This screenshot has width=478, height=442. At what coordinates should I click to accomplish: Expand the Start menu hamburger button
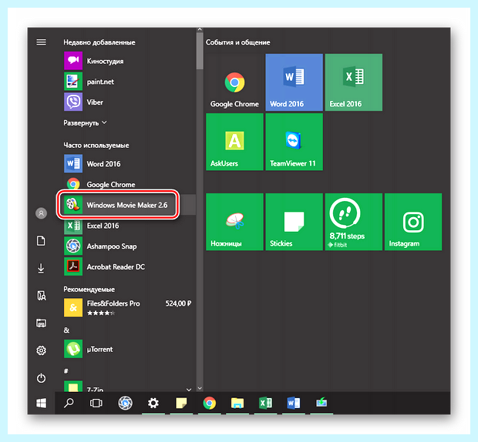click(x=41, y=42)
